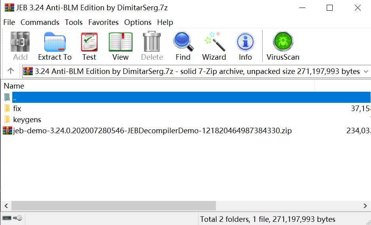
Task: Click the horizontal scrollbar right arrow
Action: click(x=365, y=206)
